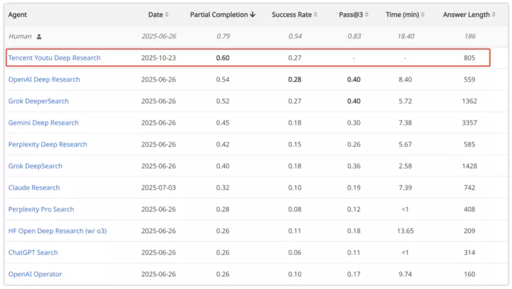Click the 805 answer length cell

tap(469, 58)
